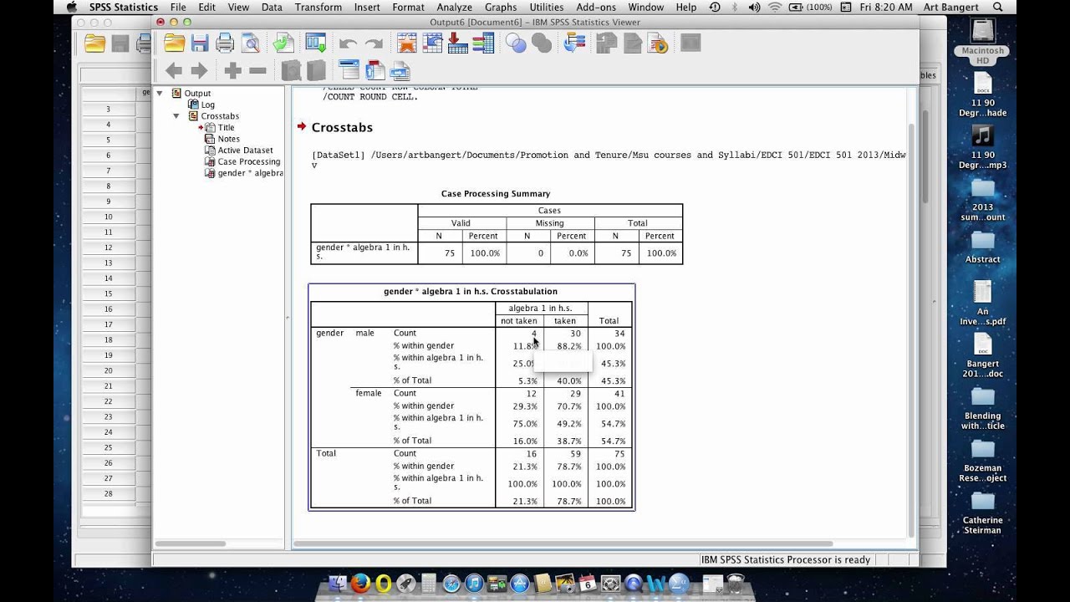Click the Crosstabs heading in output
This screenshot has width=1070, height=602.
point(342,127)
